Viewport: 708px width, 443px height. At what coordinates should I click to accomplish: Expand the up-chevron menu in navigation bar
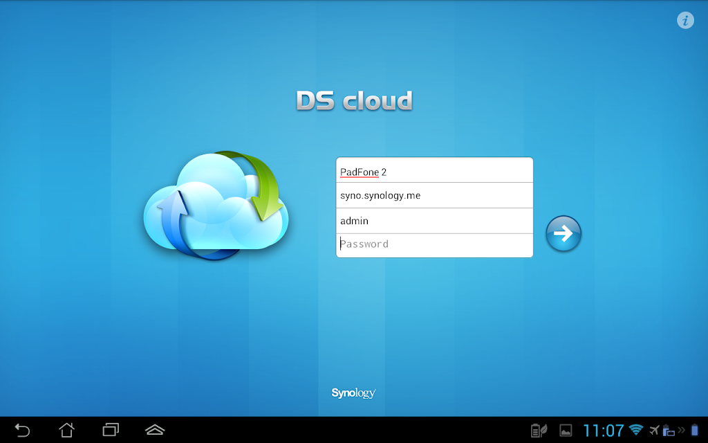pos(155,430)
